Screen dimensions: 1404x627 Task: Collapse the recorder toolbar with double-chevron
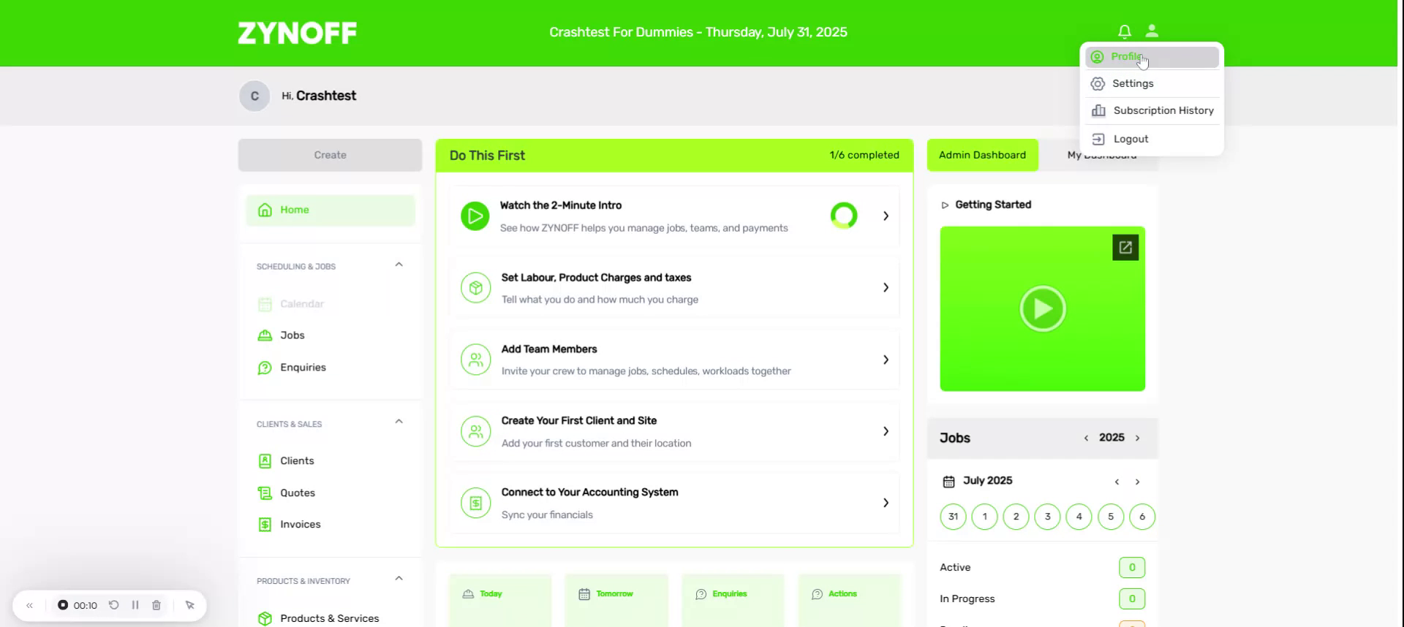tap(30, 605)
